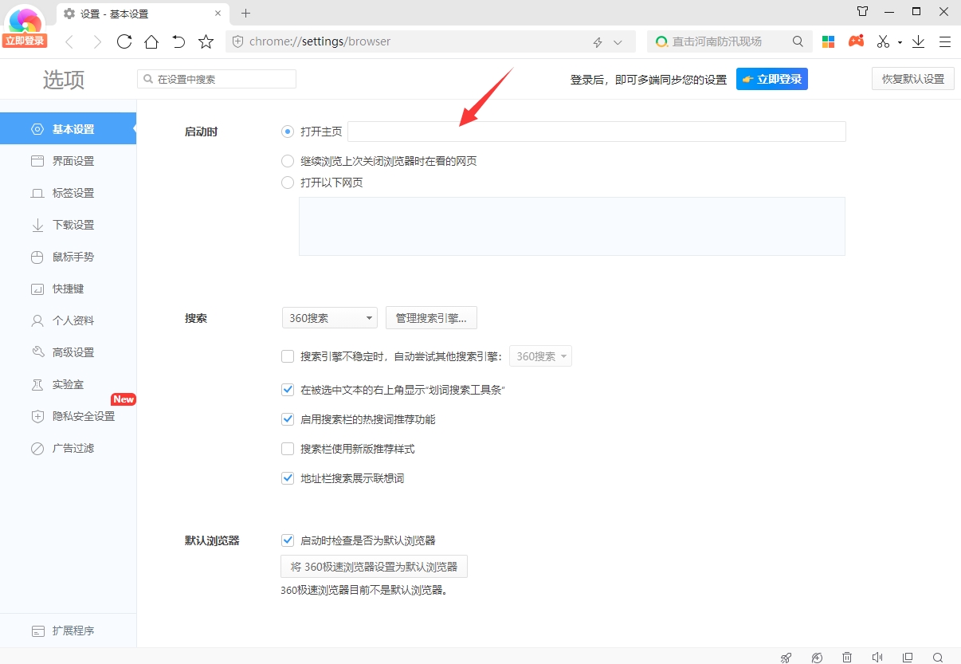961x664 pixels.
Task: Open 高级设置 in the sidebar
Action: click(x=68, y=352)
